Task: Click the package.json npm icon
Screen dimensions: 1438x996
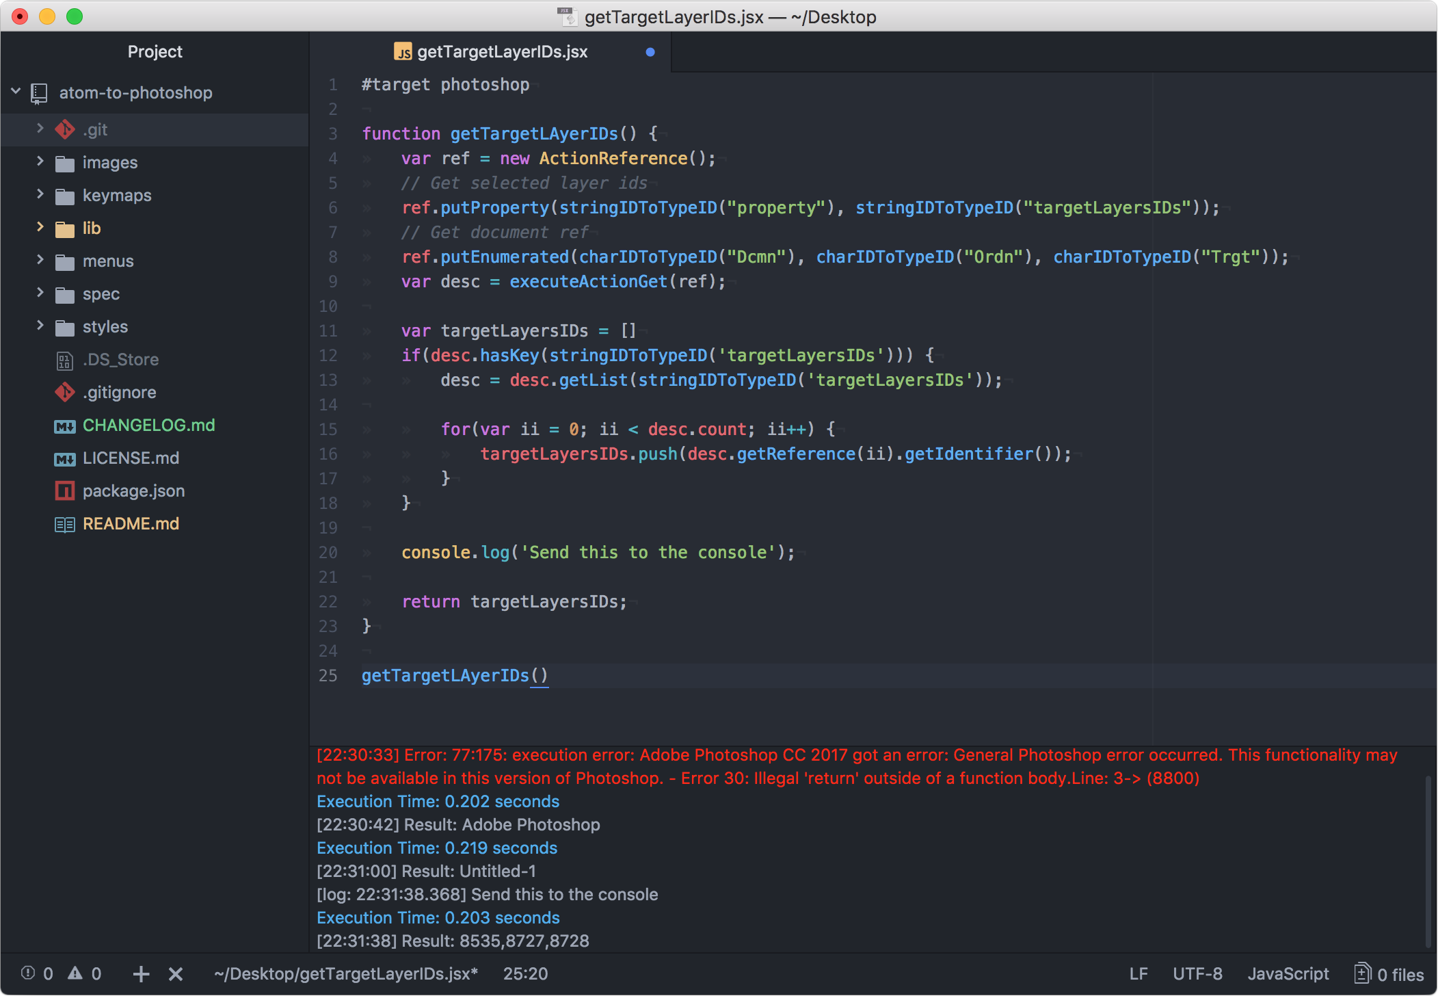Action: click(65, 491)
